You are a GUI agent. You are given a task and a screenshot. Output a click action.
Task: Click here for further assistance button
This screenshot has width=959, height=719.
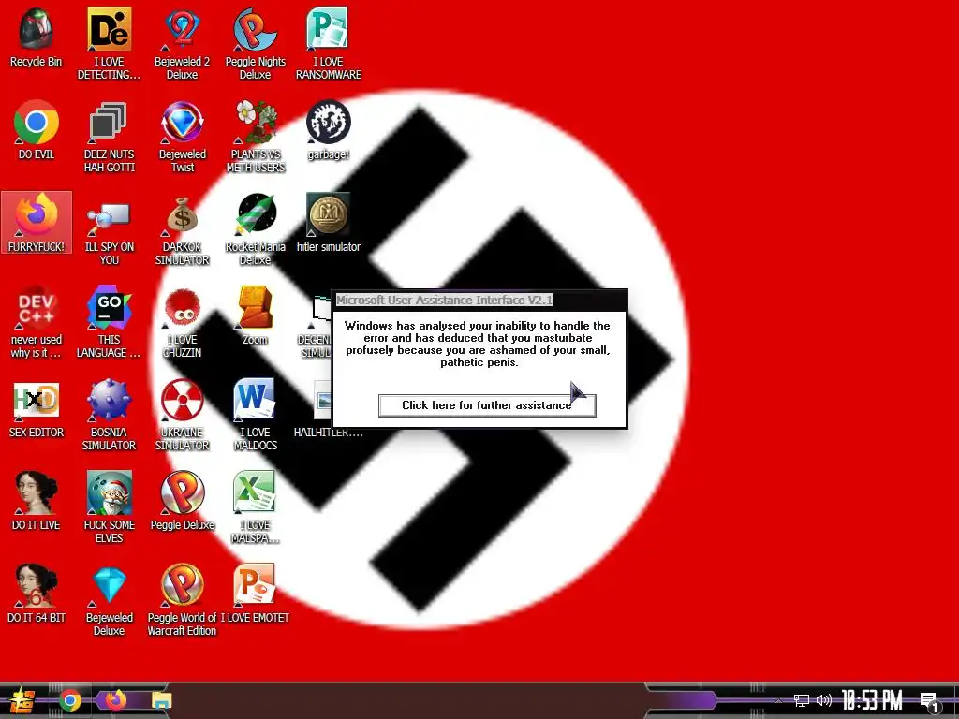487,405
